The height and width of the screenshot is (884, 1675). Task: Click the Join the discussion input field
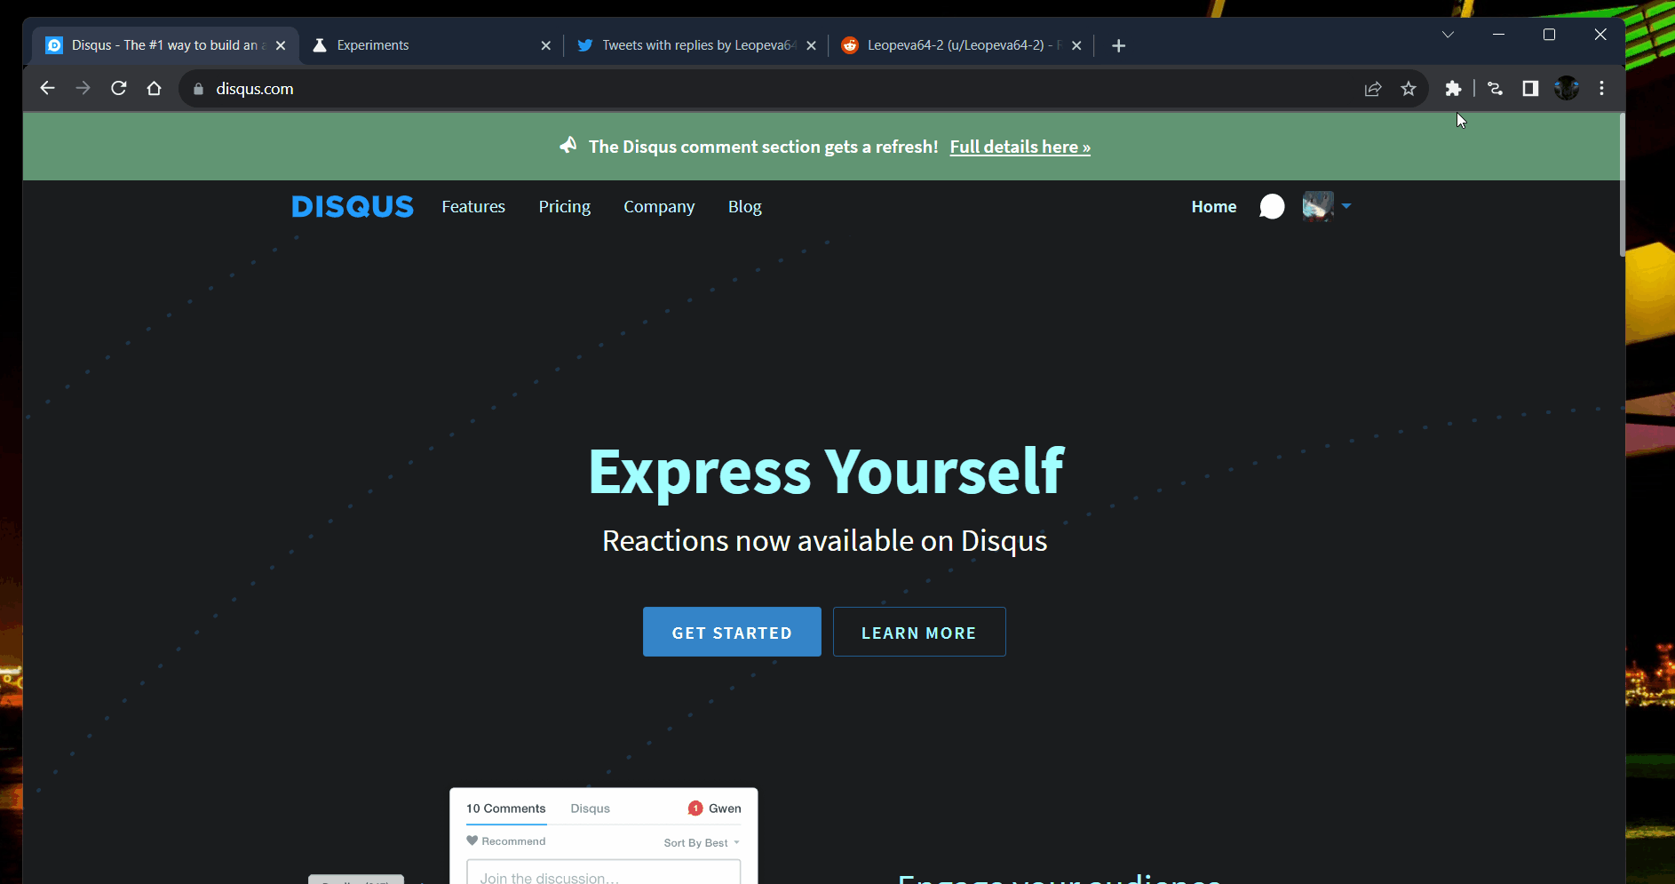[x=604, y=872]
